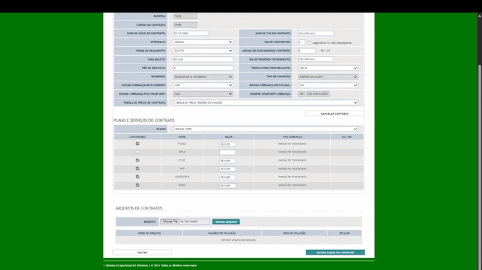Open Índice Usado para Reajuste dropdown
This screenshot has width=482, height=270.
[328, 68]
